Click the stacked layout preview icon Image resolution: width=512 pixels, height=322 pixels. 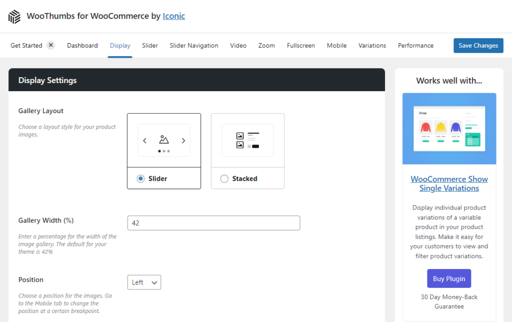247,140
